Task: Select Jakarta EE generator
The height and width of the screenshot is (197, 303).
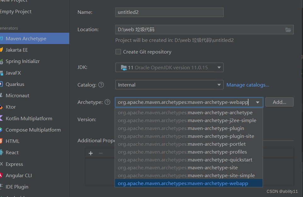Action: click(35, 50)
